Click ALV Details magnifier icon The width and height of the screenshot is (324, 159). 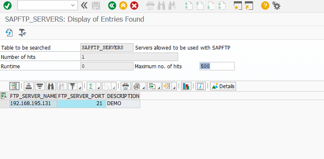pos(14,86)
